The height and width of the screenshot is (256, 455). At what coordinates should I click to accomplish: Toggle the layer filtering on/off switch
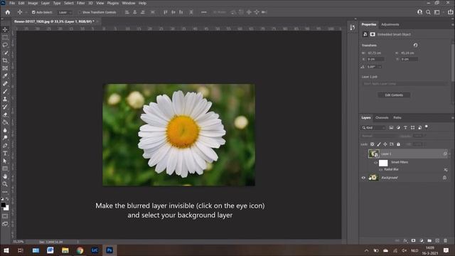pos(427,127)
